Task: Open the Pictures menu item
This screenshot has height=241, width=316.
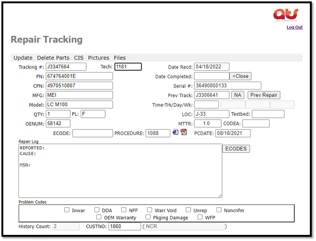Action: pyautogui.click(x=98, y=58)
